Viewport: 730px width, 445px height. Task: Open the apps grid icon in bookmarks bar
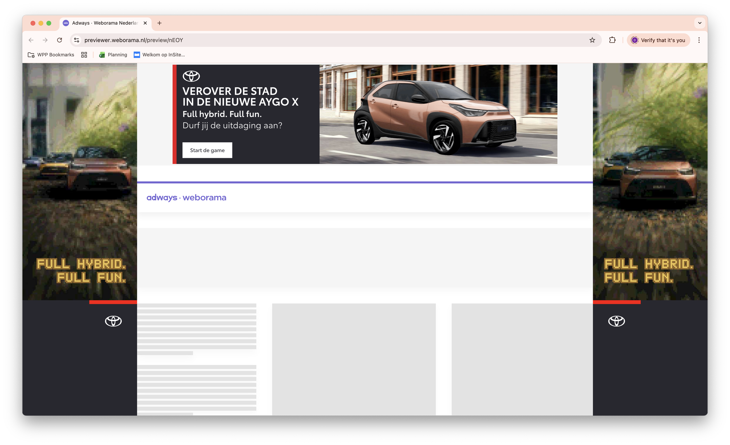point(84,55)
